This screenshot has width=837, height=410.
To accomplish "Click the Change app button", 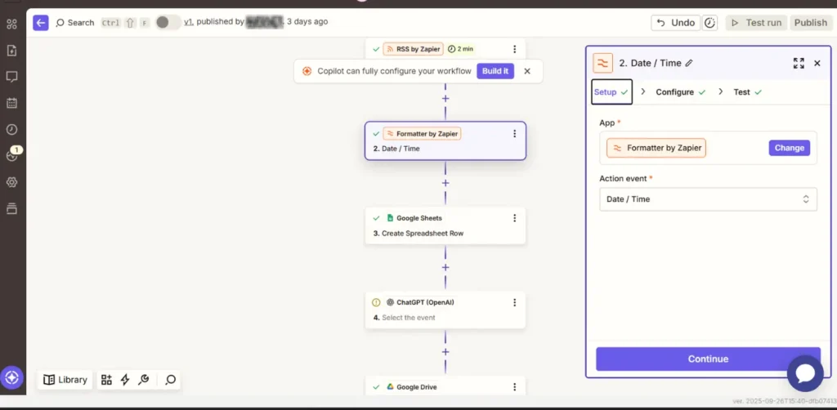I will pos(789,148).
